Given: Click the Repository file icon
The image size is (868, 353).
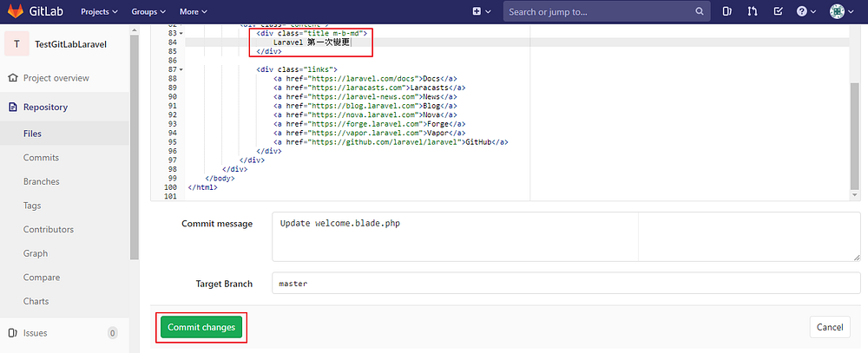Looking at the screenshot, I should (13, 108).
